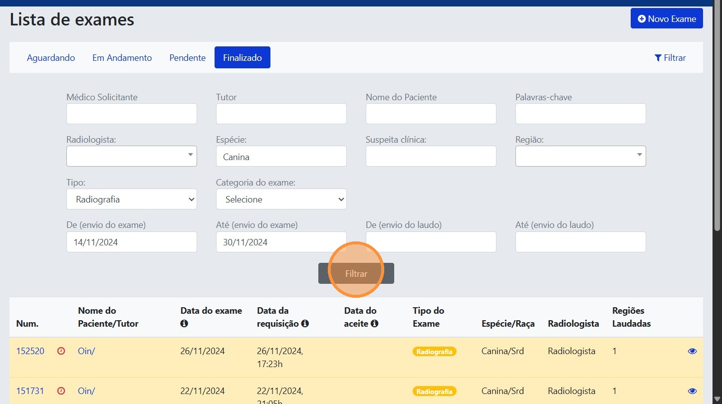View exam 152520 using eye icon

tap(692, 351)
